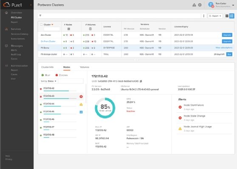The width and height of the screenshot is (237, 169).
Task: Open Subscriptions in the sidebar
Action: (x=18, y=39)
